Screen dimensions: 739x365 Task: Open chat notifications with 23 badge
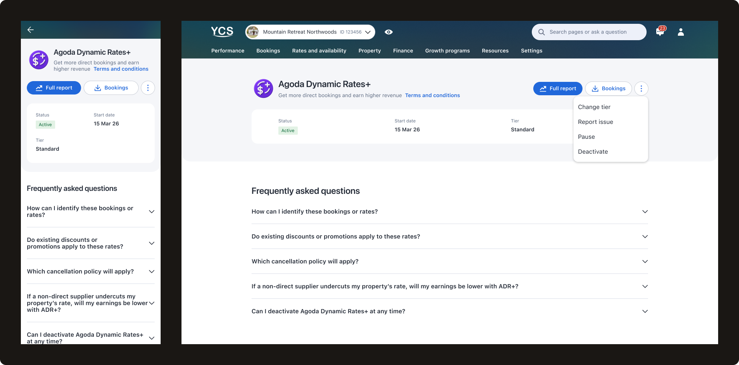point(660,32)
